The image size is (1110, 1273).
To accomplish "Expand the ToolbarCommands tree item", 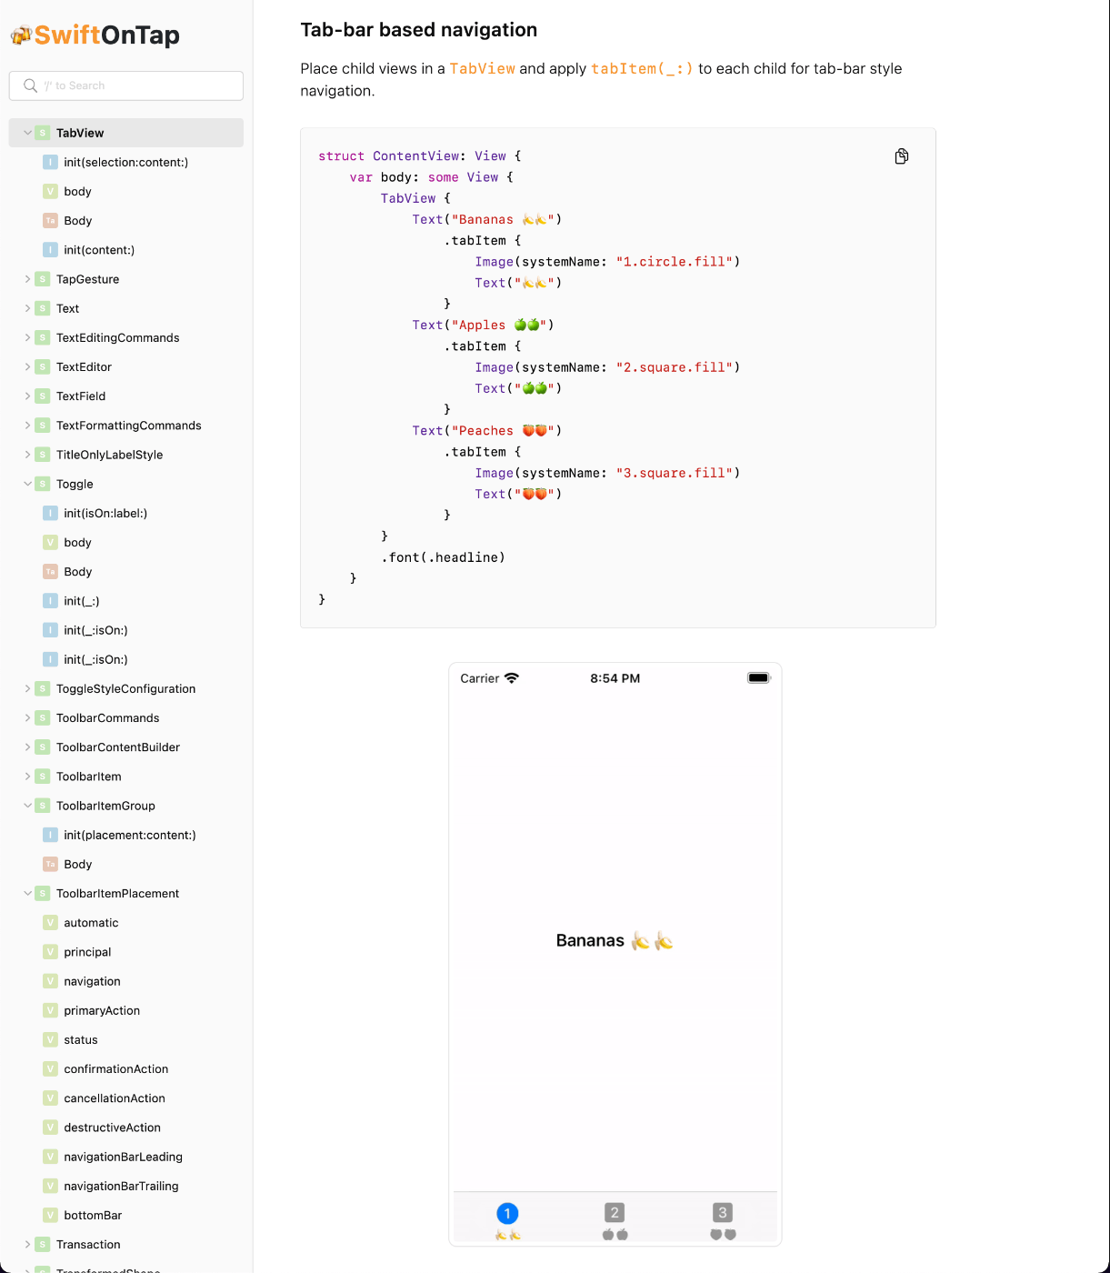I will pos(25,717).
